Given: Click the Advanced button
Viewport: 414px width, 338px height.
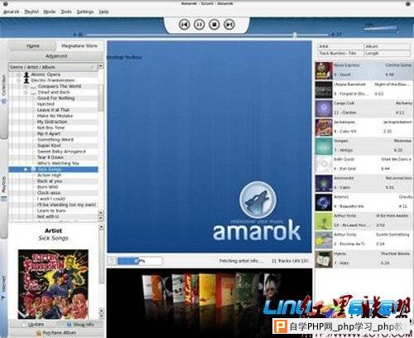Looking at the screenshot, I should [56, 56].
